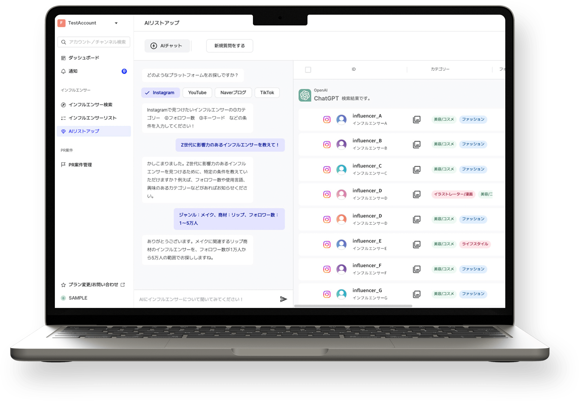
Task: Click the Instagram icon for influencer_A
Action: pos(327,120)
